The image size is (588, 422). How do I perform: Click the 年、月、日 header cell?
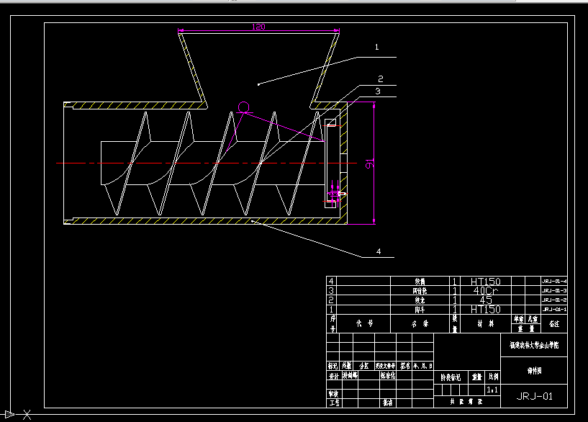[423, 366]
